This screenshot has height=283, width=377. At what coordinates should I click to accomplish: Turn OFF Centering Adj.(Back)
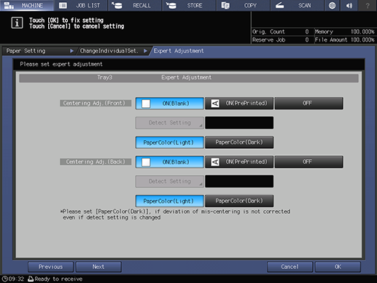pyautogui.click(x=309, y=162)
